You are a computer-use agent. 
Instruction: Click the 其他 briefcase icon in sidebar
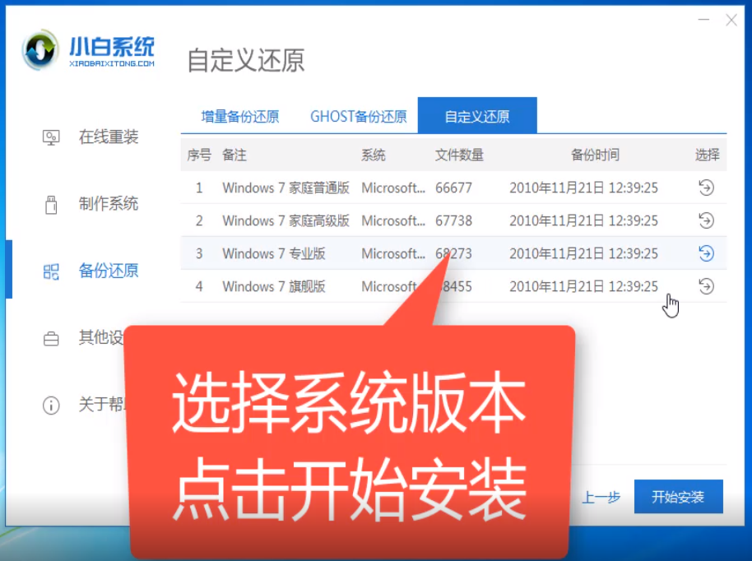coord(51,338)
